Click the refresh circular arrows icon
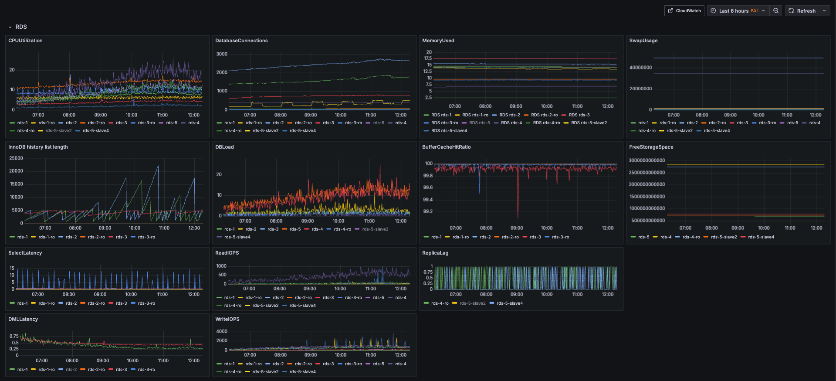The height and width of the screenshot is (381, 836). (791, 11)
